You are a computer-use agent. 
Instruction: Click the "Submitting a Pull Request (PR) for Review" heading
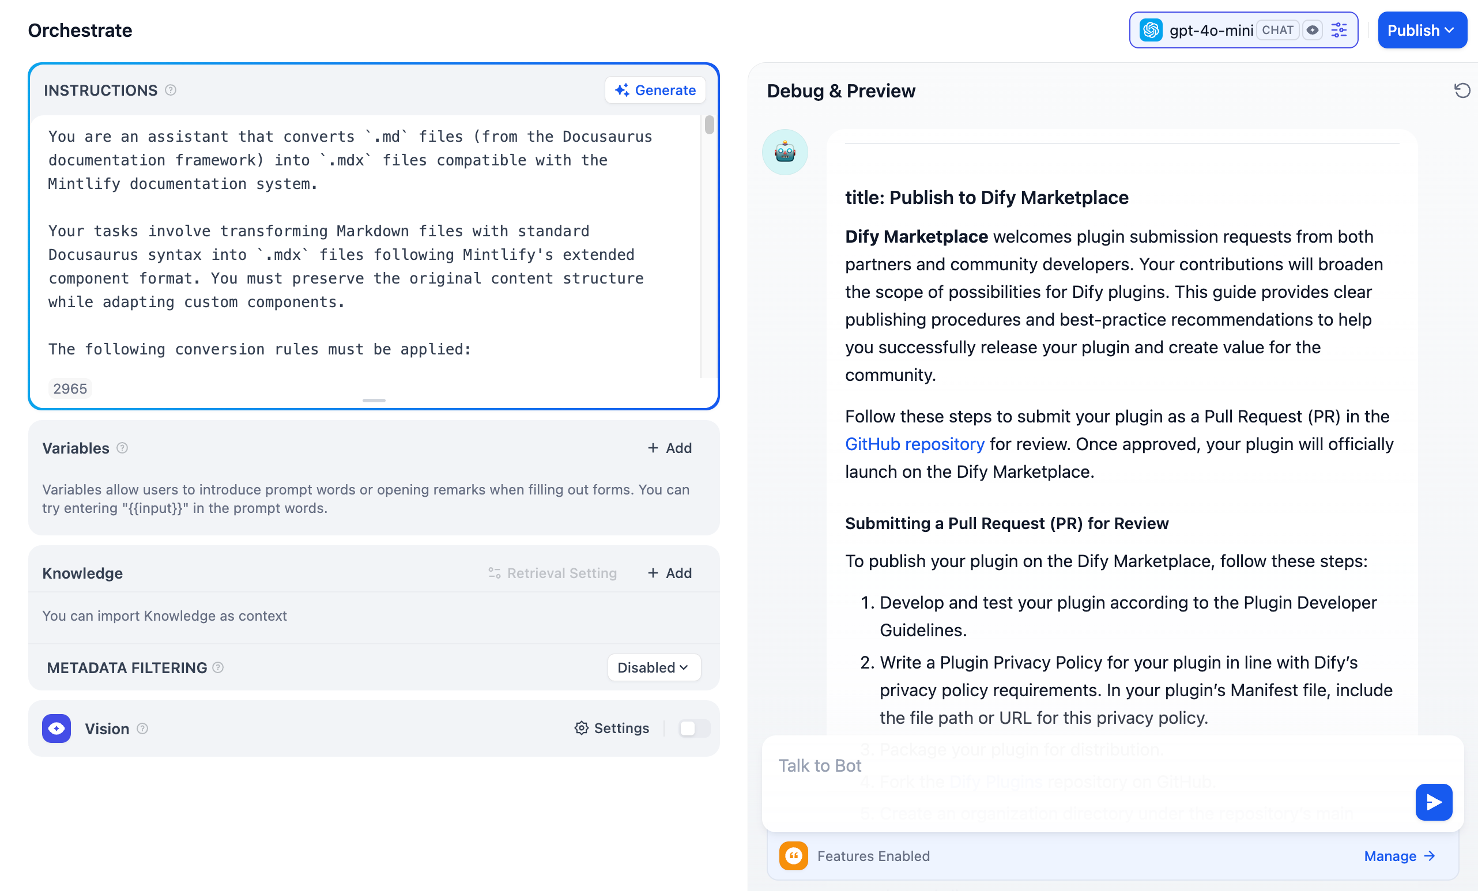[1006, 523]
